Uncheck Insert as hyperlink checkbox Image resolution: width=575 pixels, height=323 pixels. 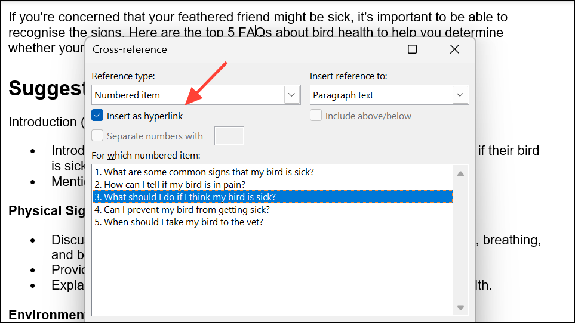[x=98, y=116]
